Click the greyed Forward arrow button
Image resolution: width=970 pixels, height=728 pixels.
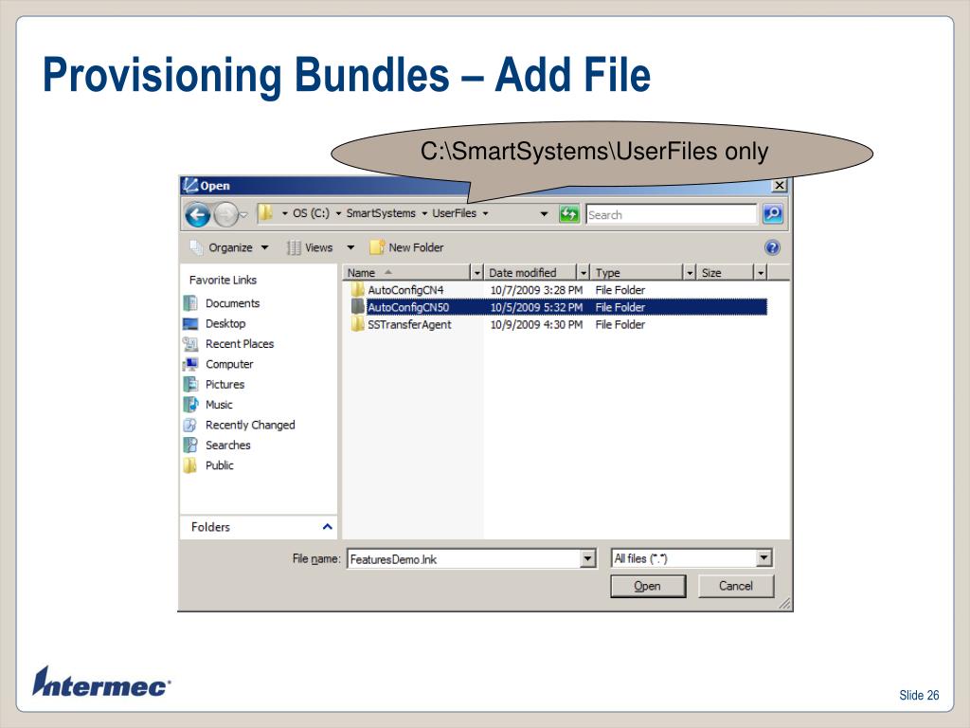coord(225,215)
